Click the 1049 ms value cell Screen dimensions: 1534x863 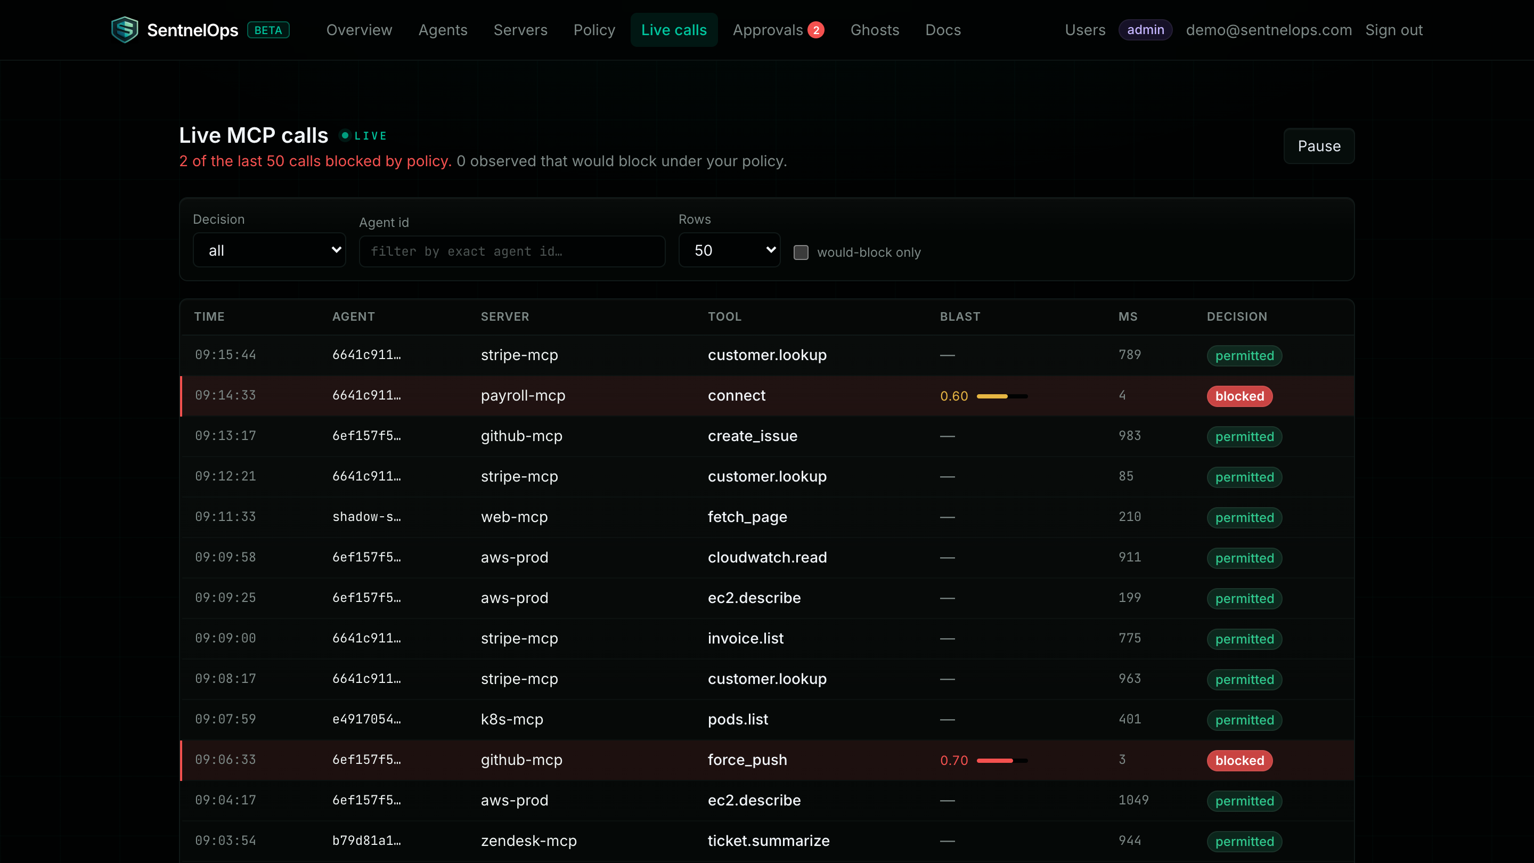pos(1133,801)
